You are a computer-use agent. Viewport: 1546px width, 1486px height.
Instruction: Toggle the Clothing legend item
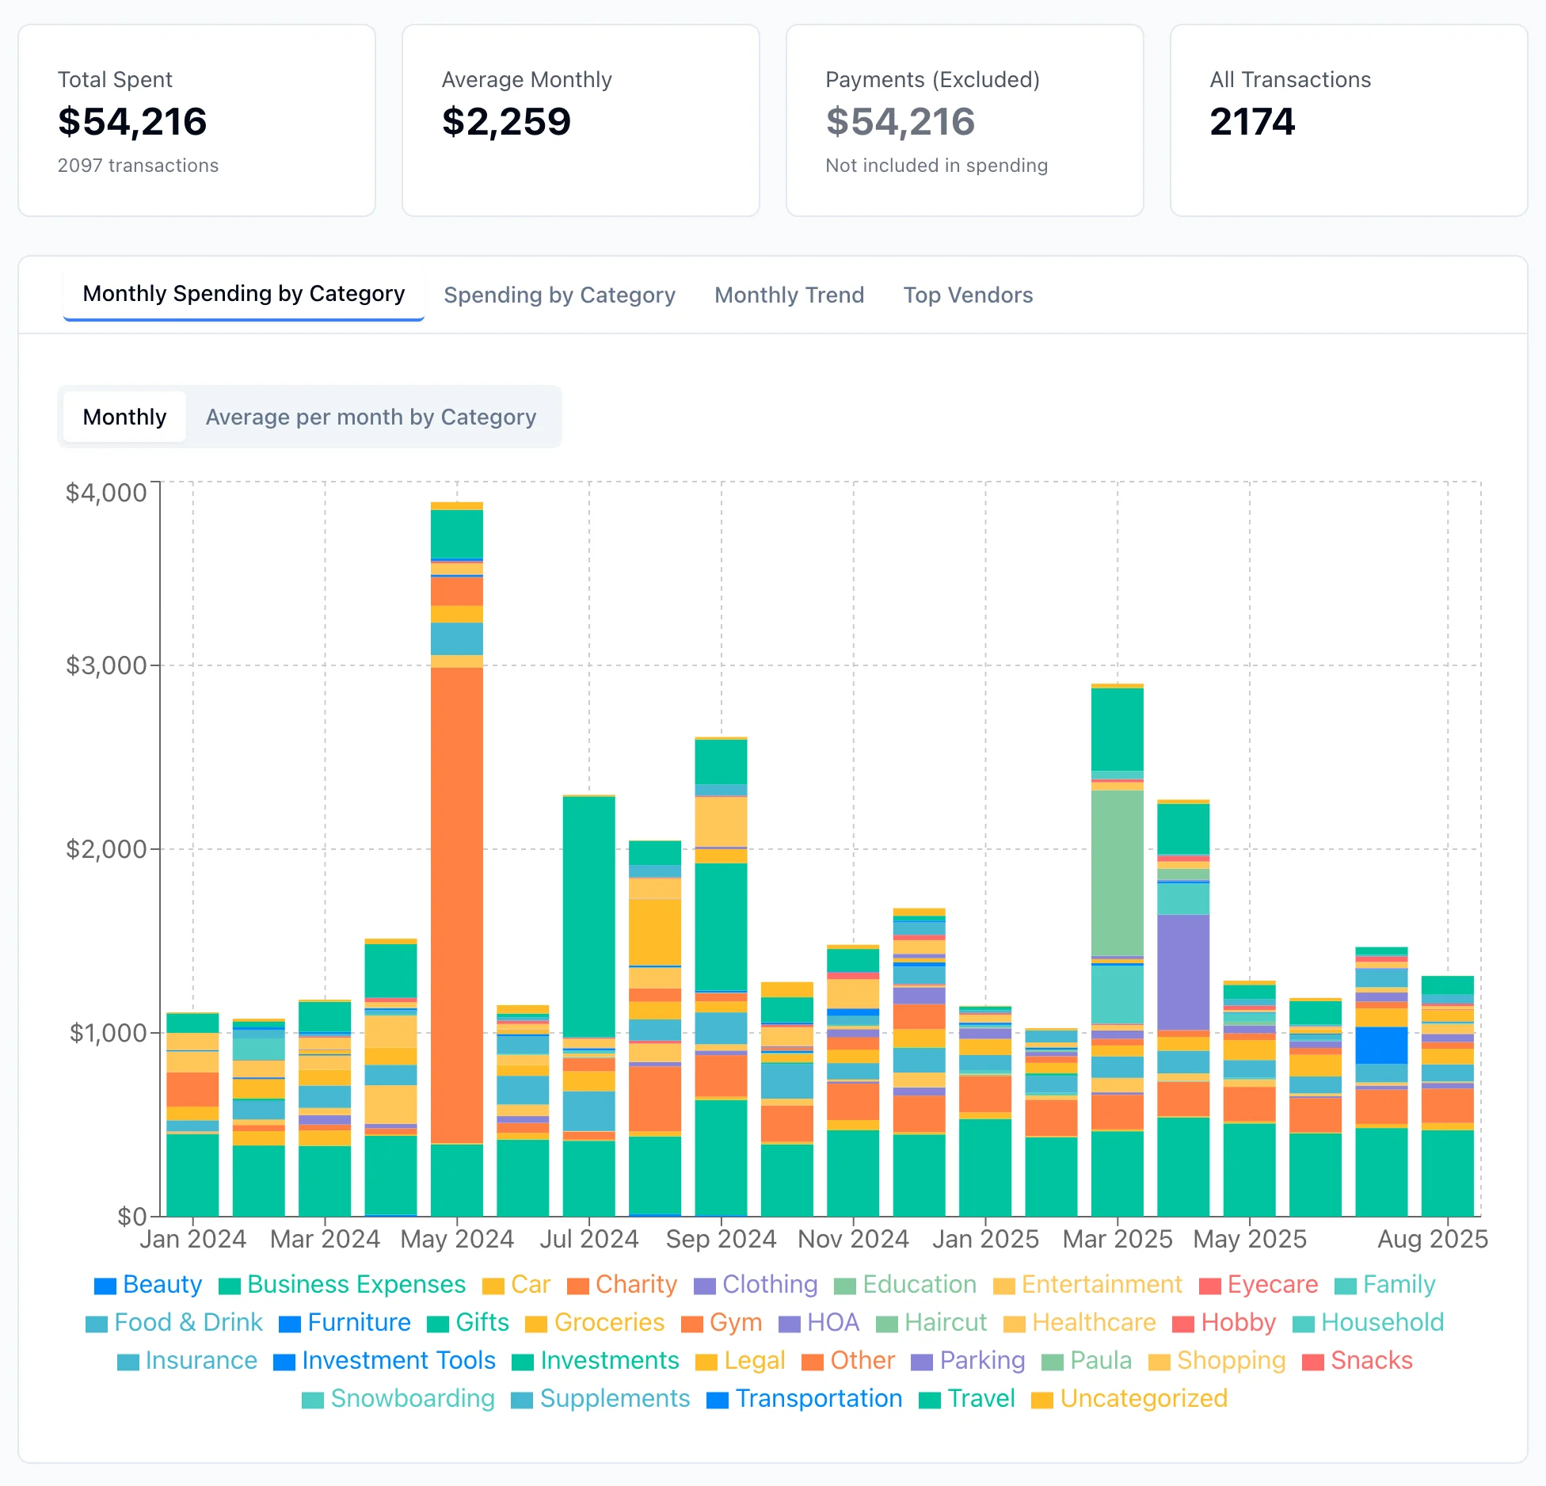click(756, 1284)
